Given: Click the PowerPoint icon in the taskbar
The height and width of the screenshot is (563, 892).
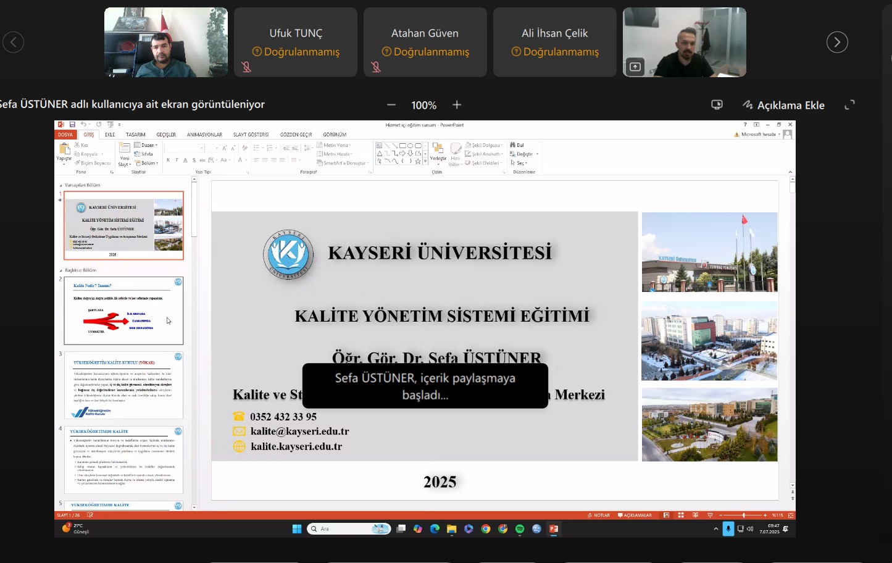Looking at the screenshot, I should [x=554, y=529].
